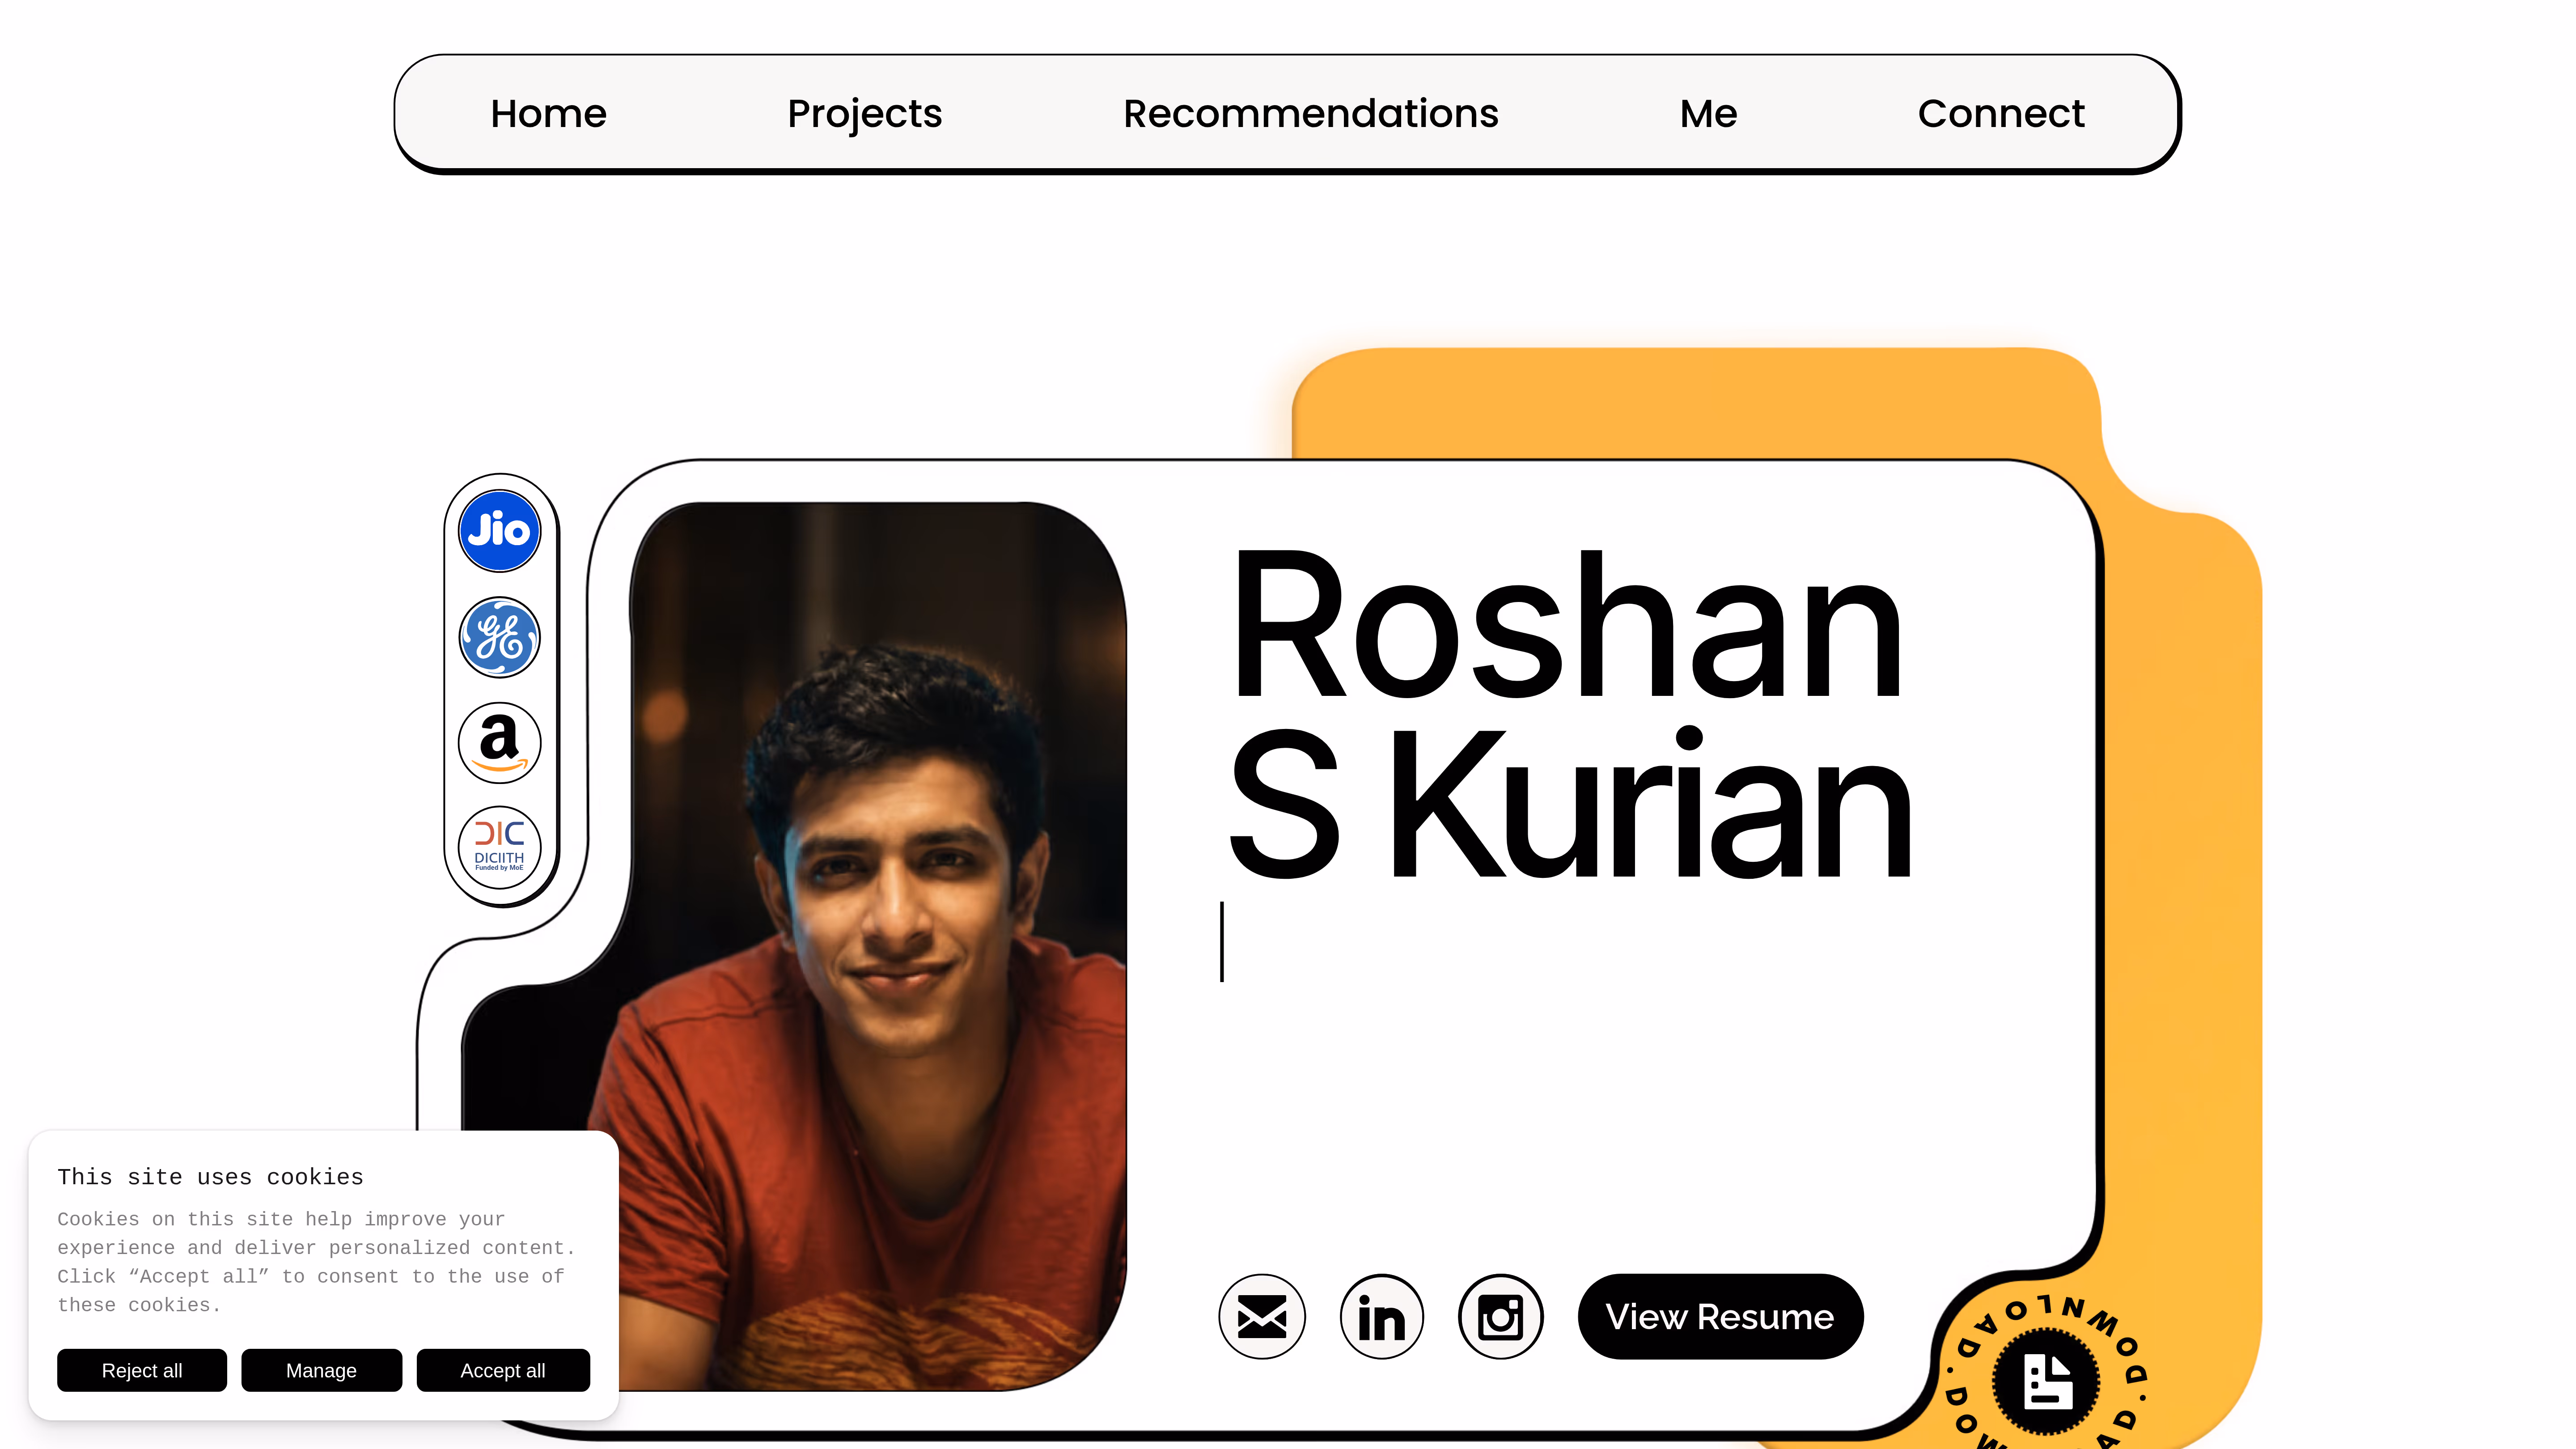Open the email envelope icon
2576x1449 pixels.
click(1261, 1317)
